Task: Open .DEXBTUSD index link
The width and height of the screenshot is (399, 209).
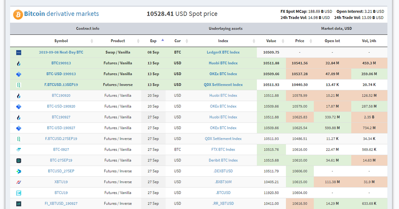Action: click(223, 171)
